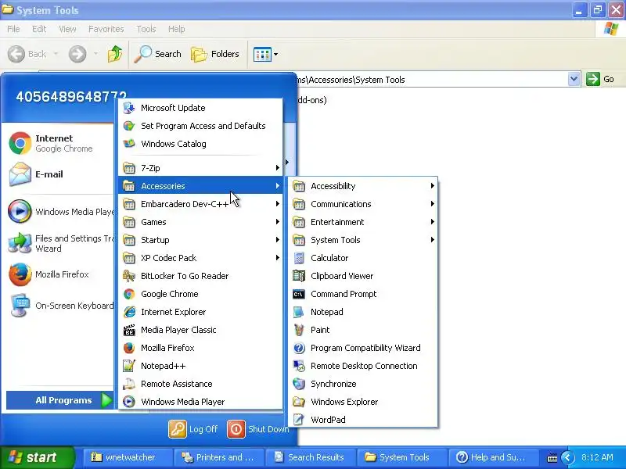626x469 pixels.
Task: Click Shut Down button
Action: click(258, 429)
